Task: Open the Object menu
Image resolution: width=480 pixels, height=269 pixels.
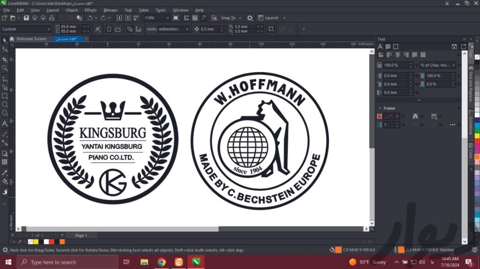Action: coord(72,10)
